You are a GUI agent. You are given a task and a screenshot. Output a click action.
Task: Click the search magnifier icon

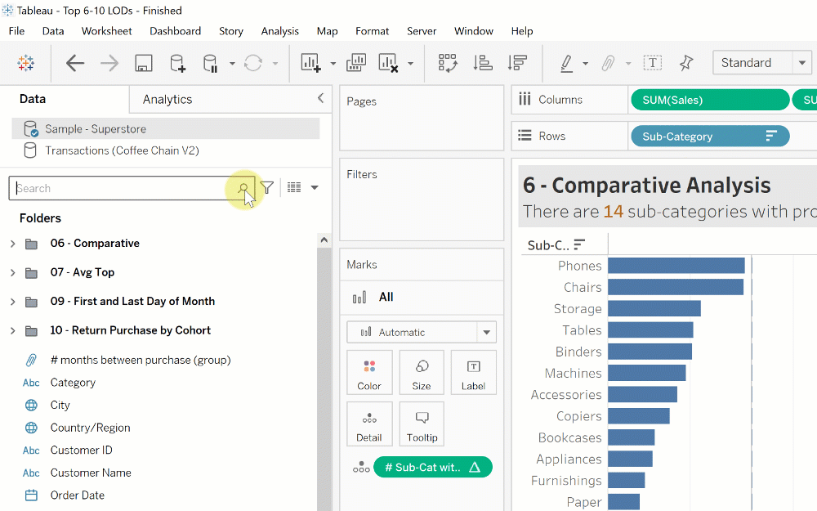[x=243, y=188]
